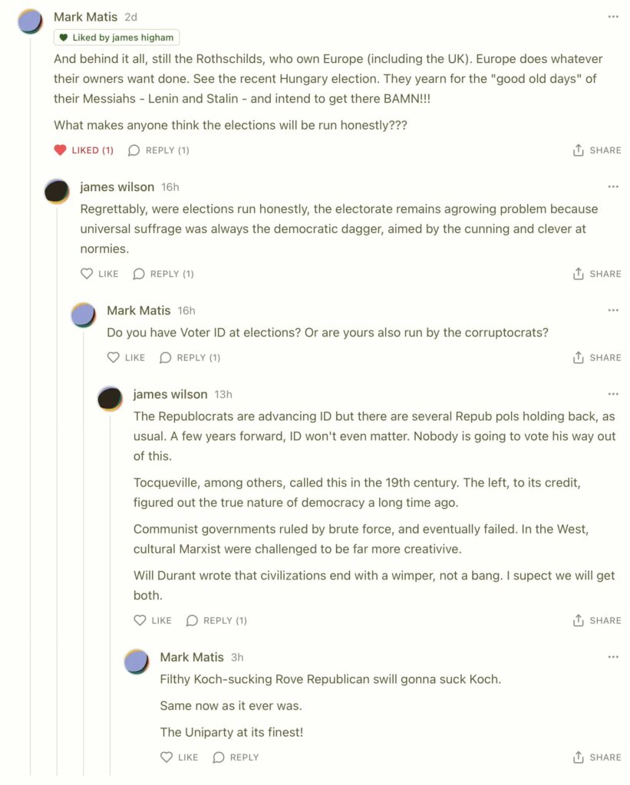Like Mark Matis's 3h Uniparty comment
This screenshot has width=630, height=785.
167,757
